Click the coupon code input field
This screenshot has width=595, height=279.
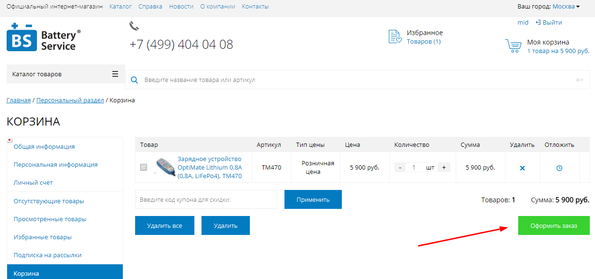point(206,199)
